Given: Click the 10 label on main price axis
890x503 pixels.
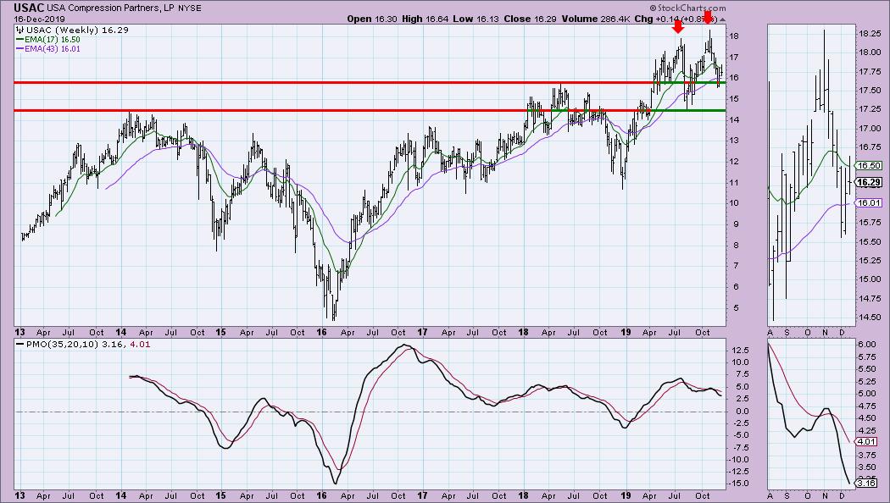Looking at the screenshot, I should tap(733, 203).
